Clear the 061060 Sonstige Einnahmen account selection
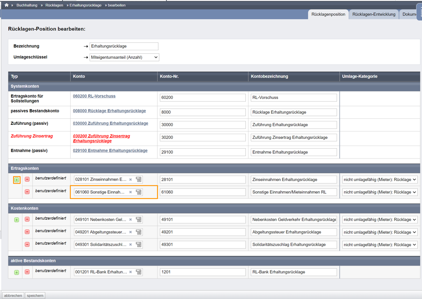This screenshot has height=299, width=422. point(131,192)
